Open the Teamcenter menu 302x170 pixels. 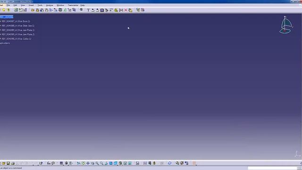pyautogui.click(x=73, y=5)
